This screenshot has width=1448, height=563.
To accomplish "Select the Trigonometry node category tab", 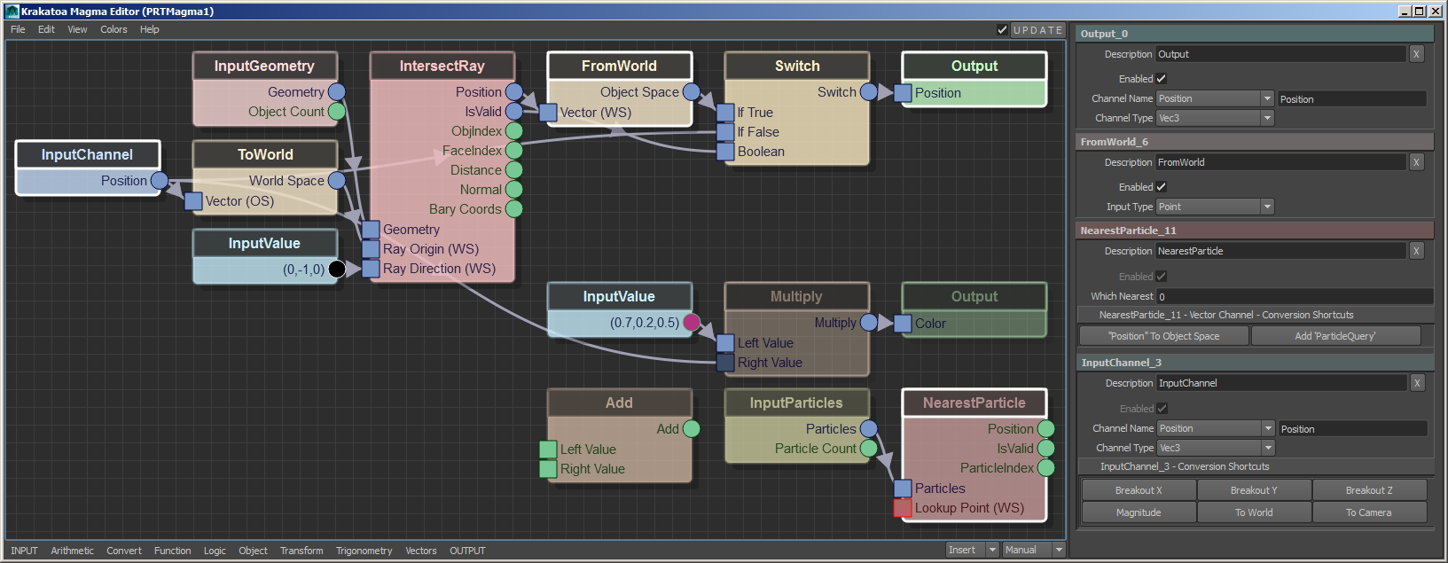I will coord(364,551).
